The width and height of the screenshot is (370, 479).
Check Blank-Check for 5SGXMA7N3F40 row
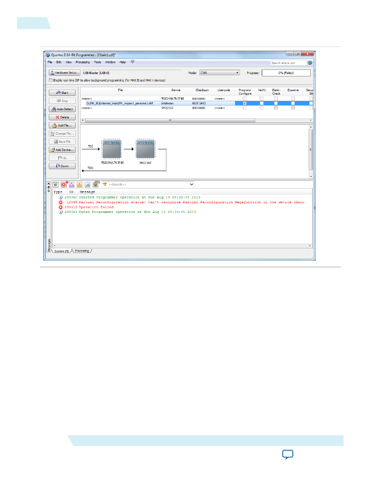click(x=276, y=99)
